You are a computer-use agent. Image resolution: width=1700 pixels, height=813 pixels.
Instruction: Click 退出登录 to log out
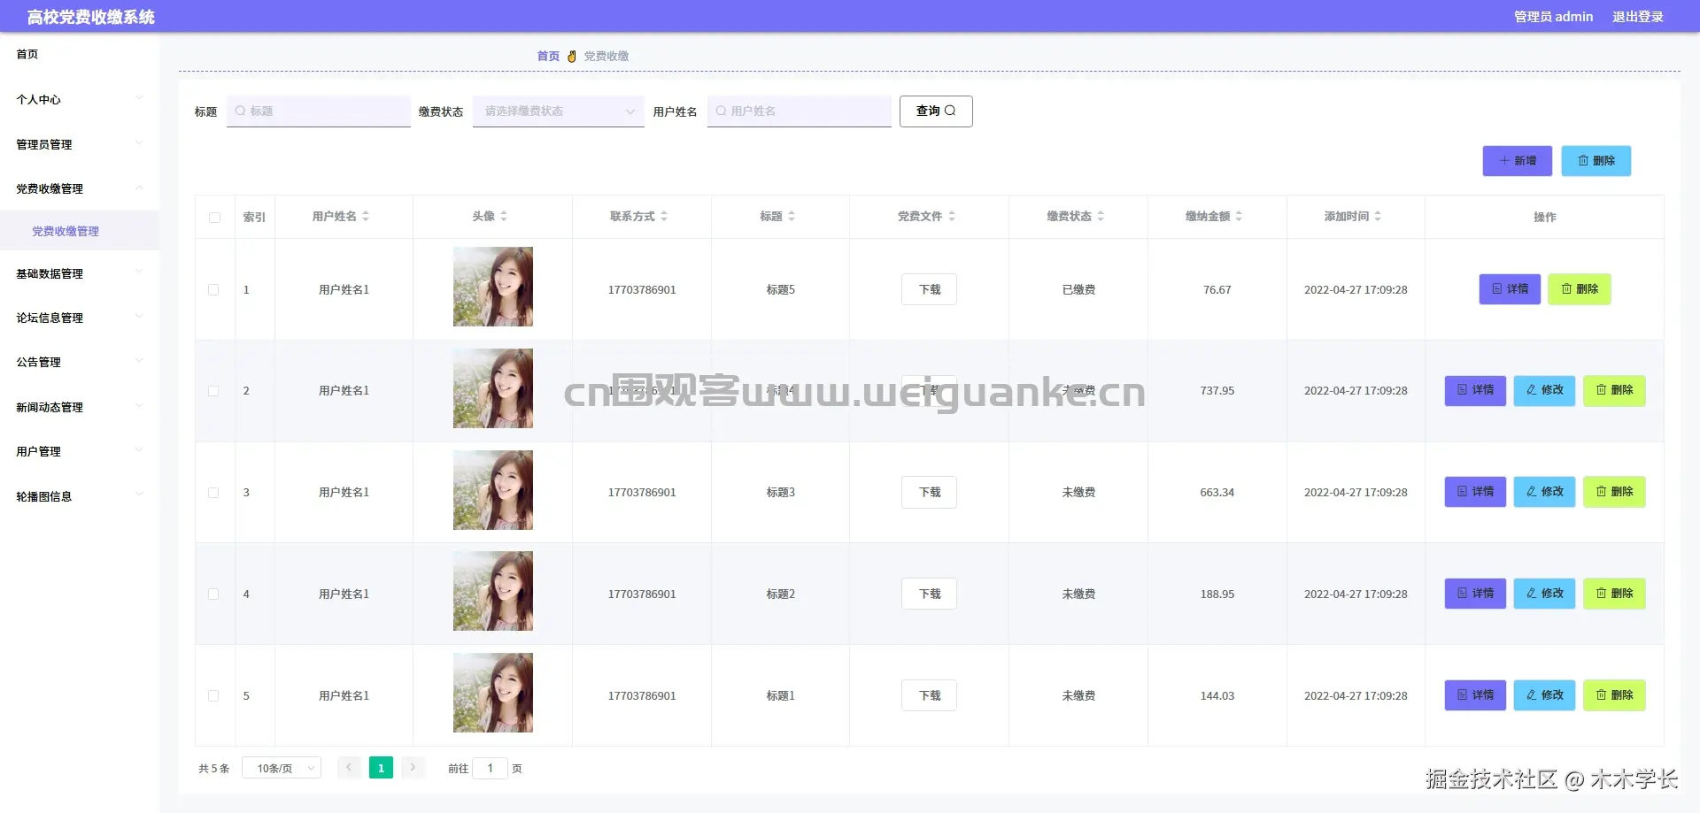click(x=1637, y=17)
